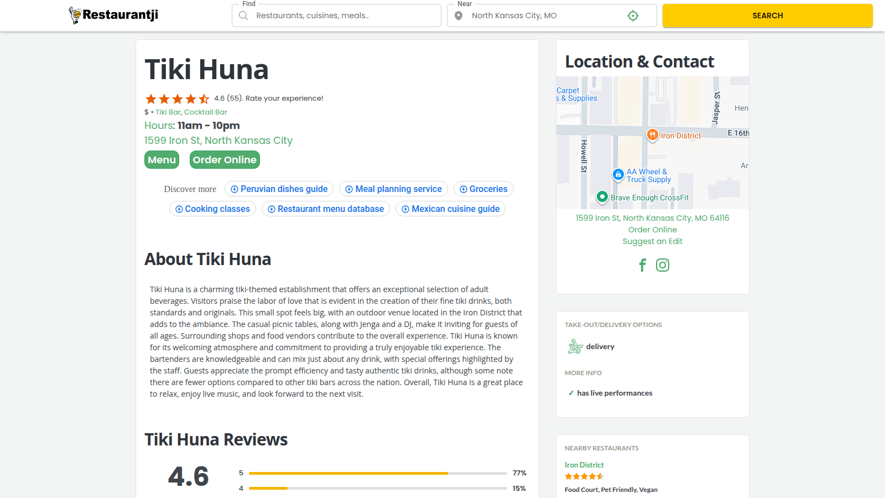Open the Iron District nearby restaurant
The width and height of the screenshot is (885, 498).
(584, 465)
